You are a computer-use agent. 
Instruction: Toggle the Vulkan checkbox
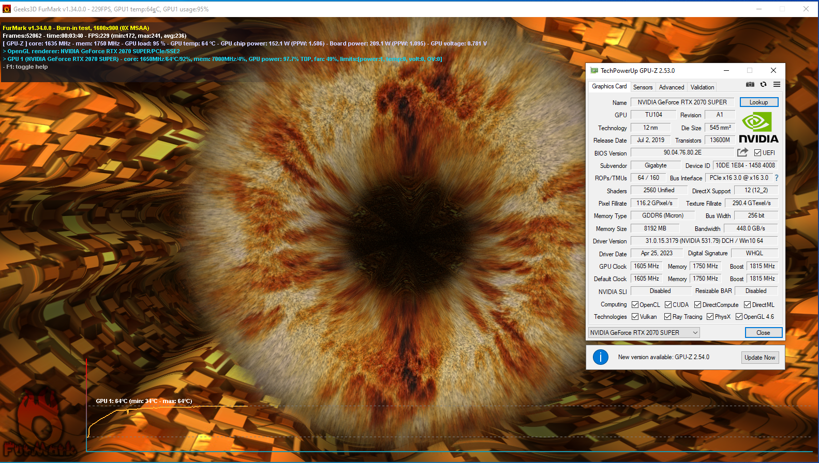pos(635,317)
